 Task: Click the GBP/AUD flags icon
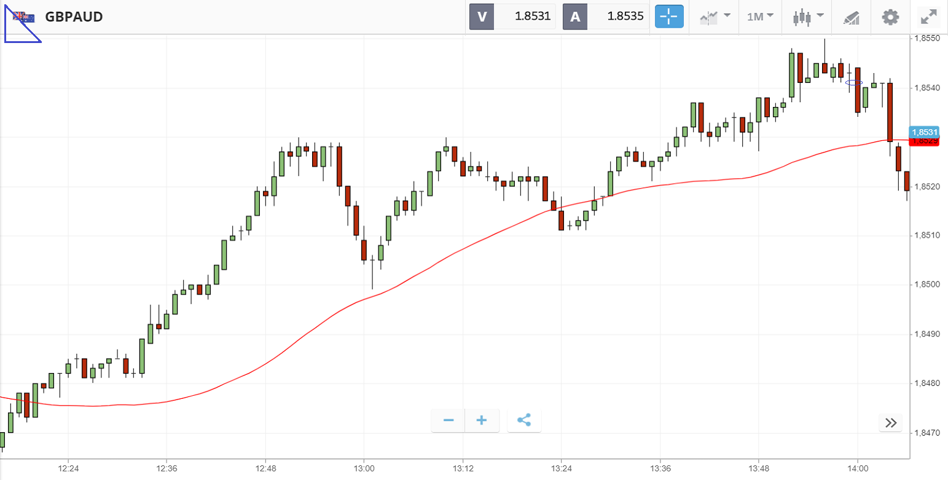[x=24, y=17]
